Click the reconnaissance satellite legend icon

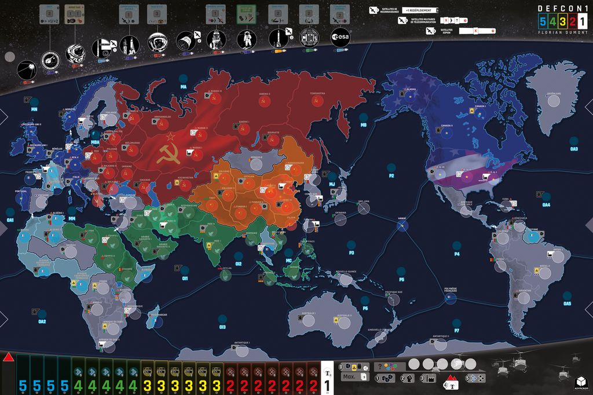(372, 10)
